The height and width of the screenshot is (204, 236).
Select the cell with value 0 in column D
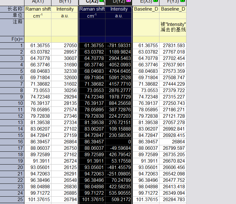coord(119,141)
